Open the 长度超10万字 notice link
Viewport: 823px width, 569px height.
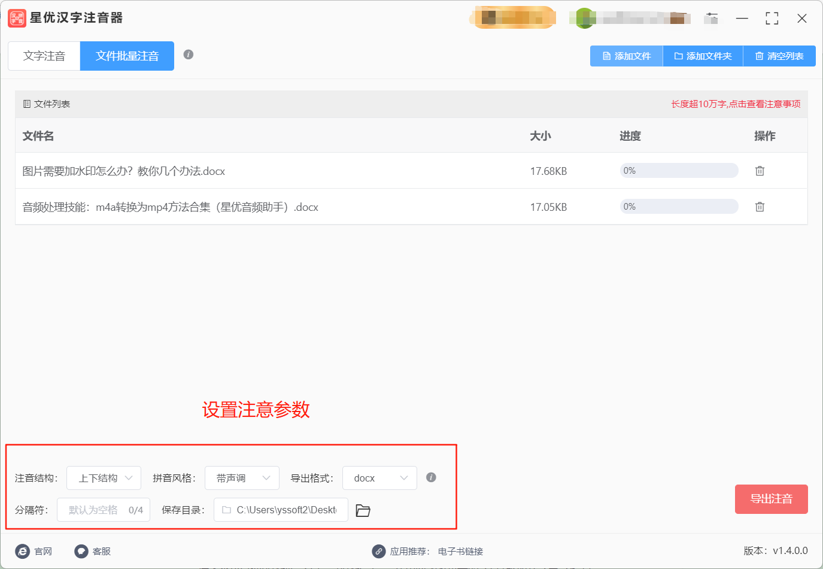[x=736, y=104]
